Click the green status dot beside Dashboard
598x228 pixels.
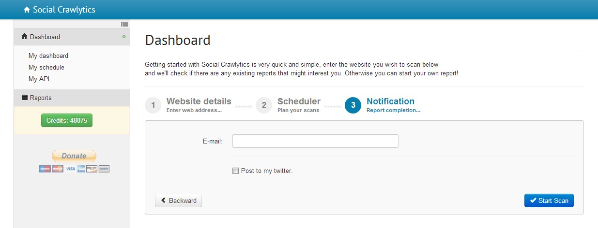click(124, 37)
